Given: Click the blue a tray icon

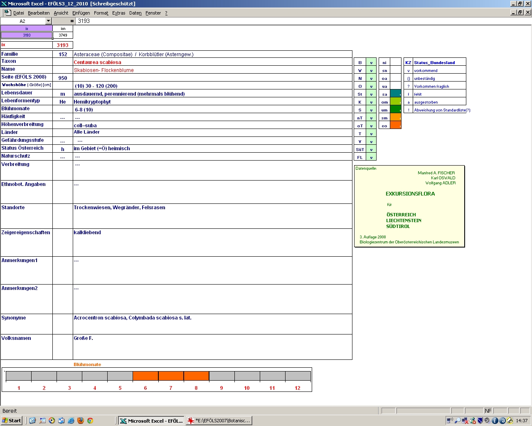Looking at the screenshot, I should coord(502,421).
